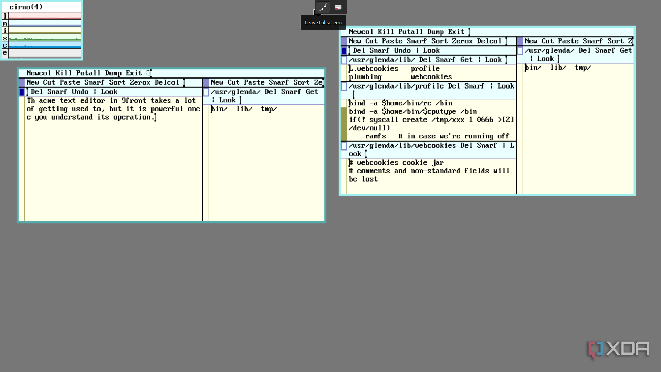Click layout box of /usr/glenda/lib/webcookies window
Image resolution: width=661 pixels, height=372 pixels.
click(x=344, y=146)
